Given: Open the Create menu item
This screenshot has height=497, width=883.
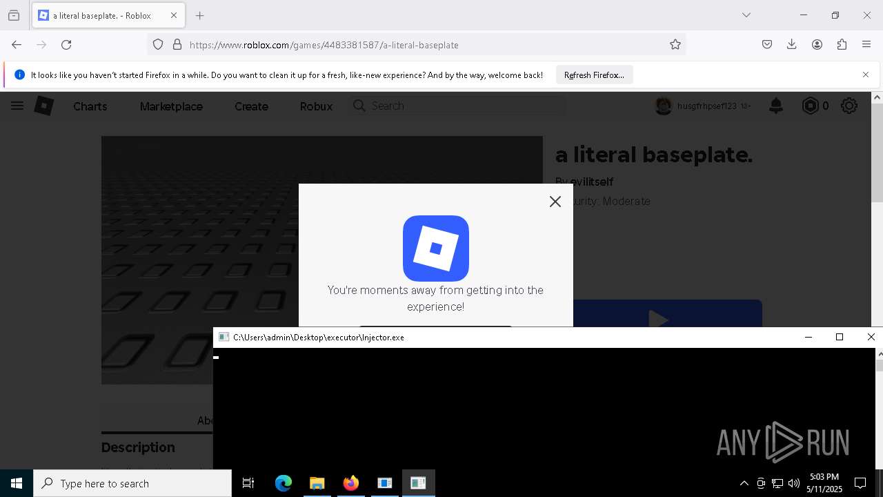Looking at the screenshot, I should coord(251,106).
